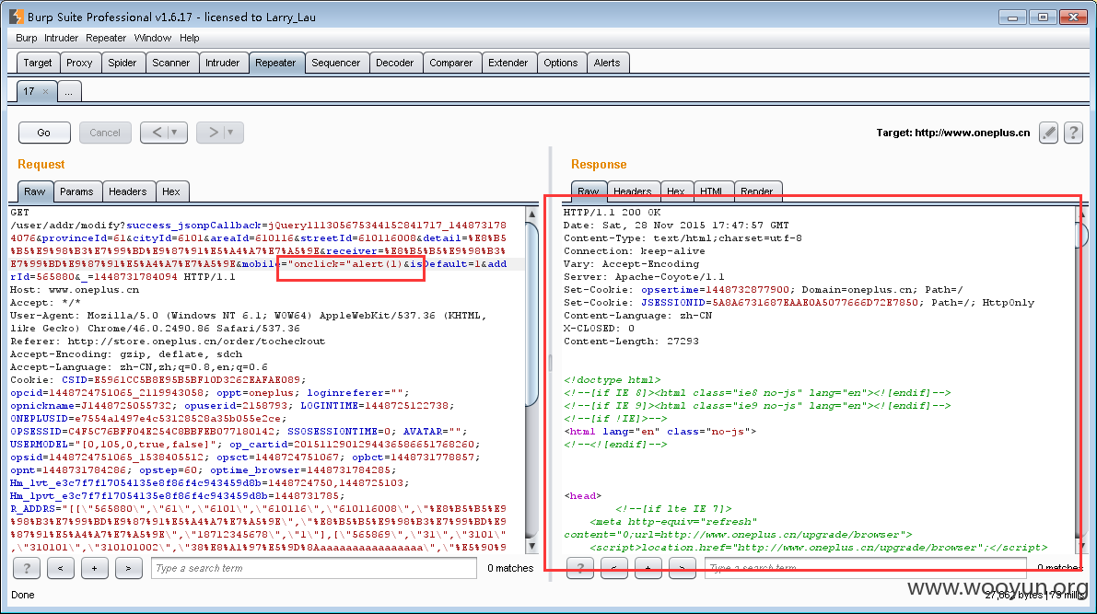Switch to the Decoder tab
This screenshot has height=614, width=1097.
click(x=394, y=63)
